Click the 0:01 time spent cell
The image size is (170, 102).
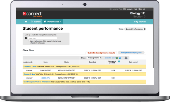click(113, 78)
